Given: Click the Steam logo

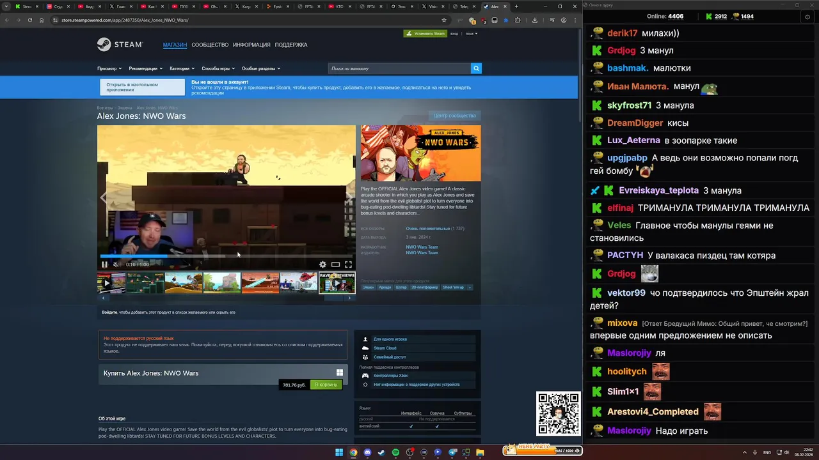Looking at the screenshot, I should (x=120, y=45).
